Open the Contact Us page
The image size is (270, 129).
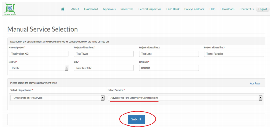[x=246, y=9]
